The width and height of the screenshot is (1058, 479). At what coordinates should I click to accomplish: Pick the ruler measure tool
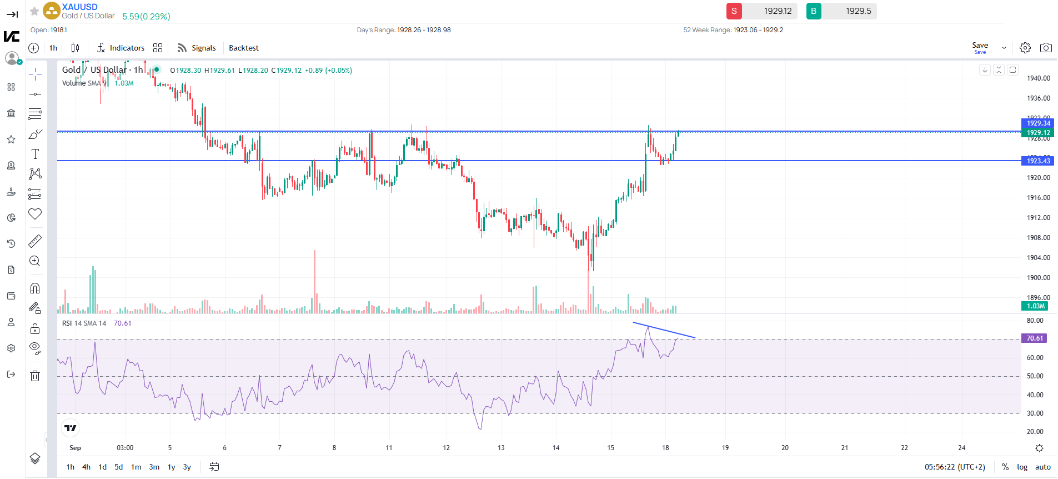point(35,241)
